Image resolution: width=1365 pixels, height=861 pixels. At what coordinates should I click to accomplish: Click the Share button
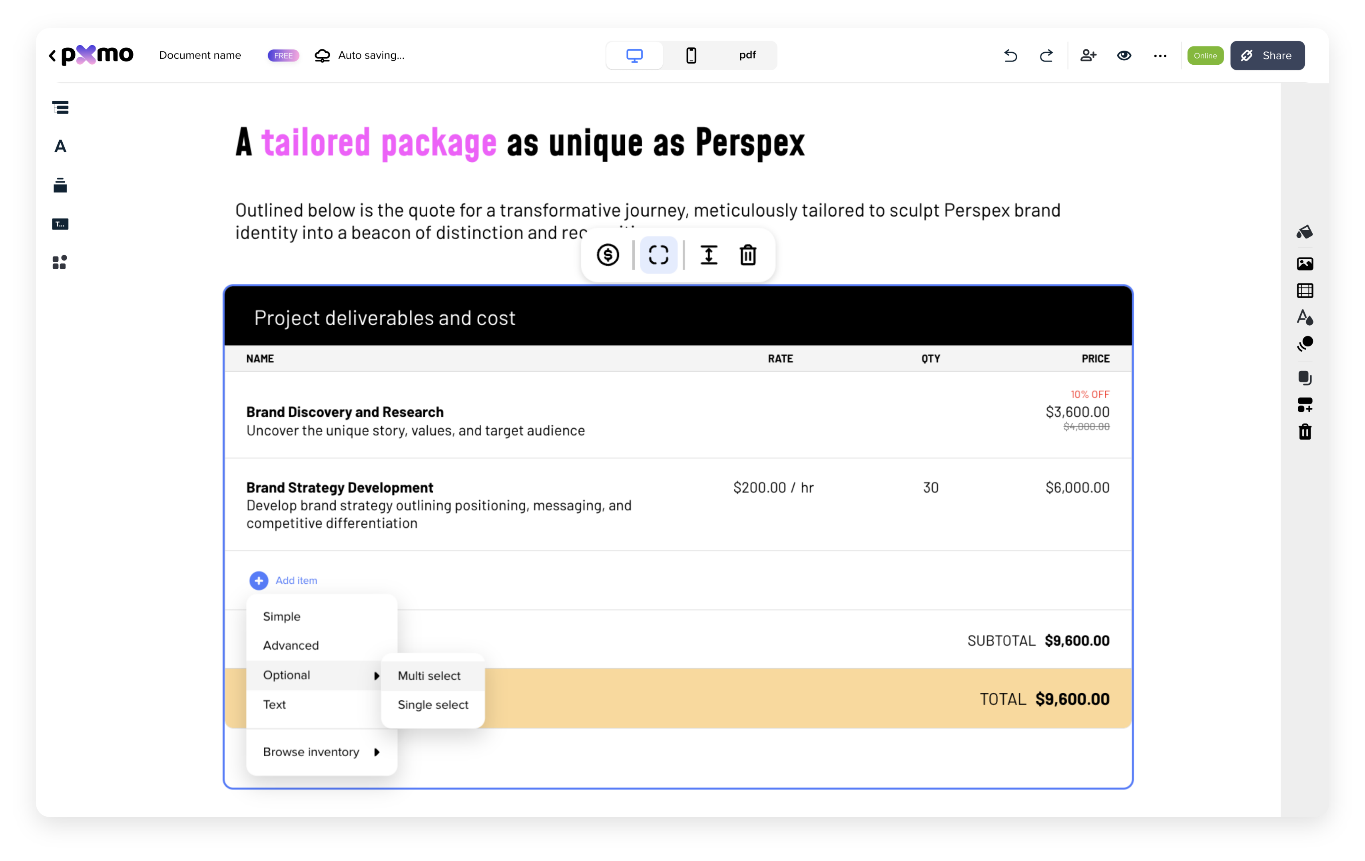pos(1267,56)
